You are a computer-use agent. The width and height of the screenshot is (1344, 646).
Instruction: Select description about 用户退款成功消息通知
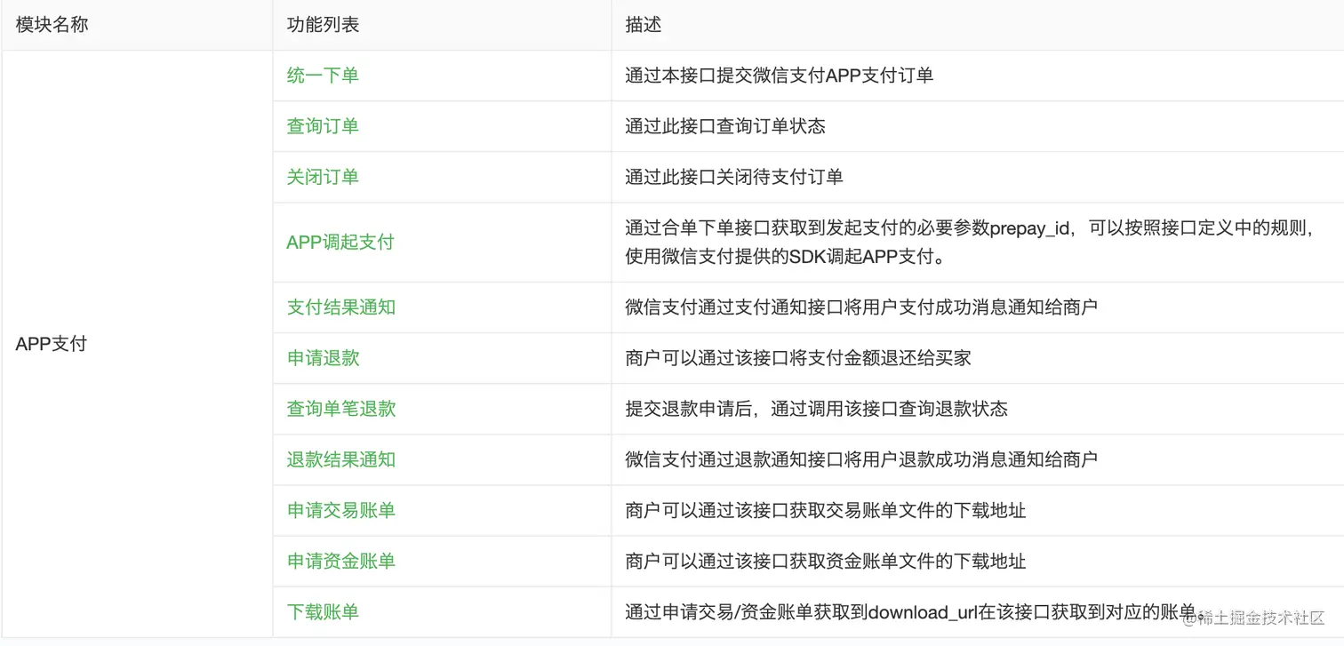[861, 459]
